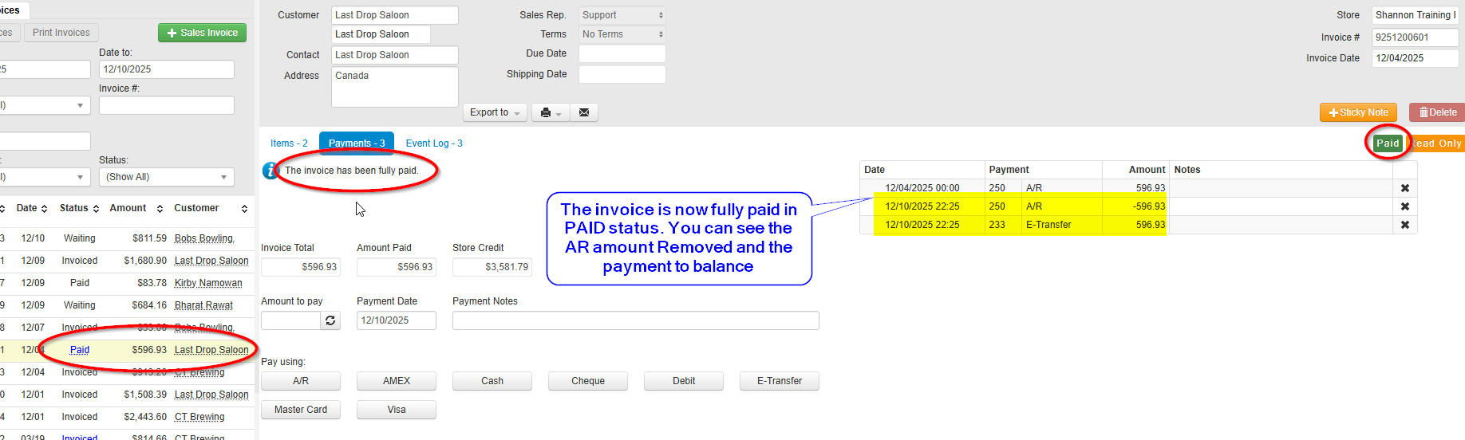Image resolution: width=1465 pixels, height=440 pixels.
Task: Click the Amount Paid $596.93 field
Action: coord(397,267)
